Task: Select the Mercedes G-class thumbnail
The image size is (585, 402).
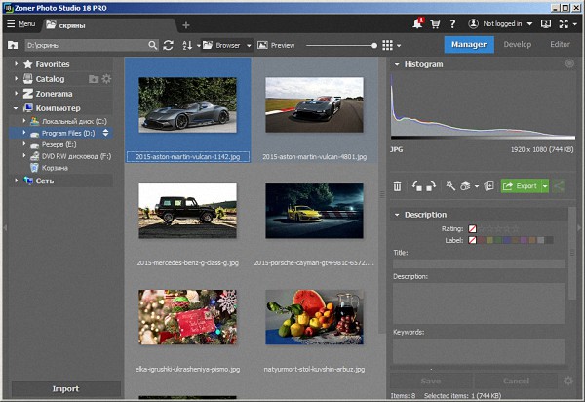Action: pos(187,211)
